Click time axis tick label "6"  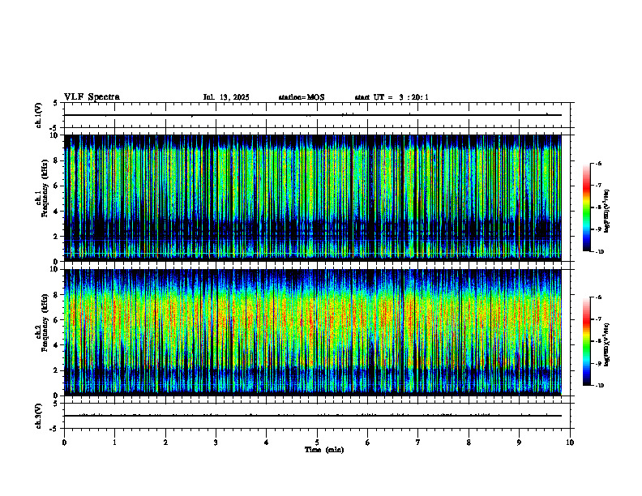[368, 443]
